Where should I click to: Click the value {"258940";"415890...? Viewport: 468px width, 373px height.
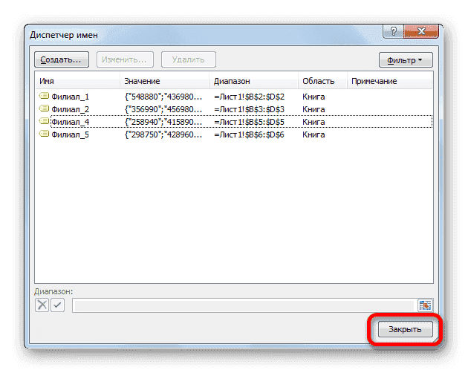pos(163,122)
